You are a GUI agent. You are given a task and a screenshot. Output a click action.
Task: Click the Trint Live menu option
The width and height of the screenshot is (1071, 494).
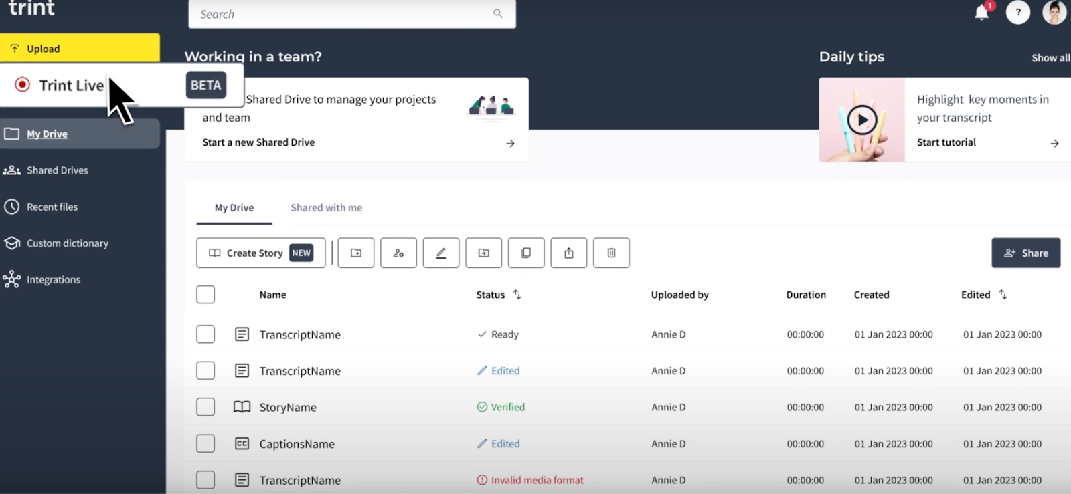[121, 85]
